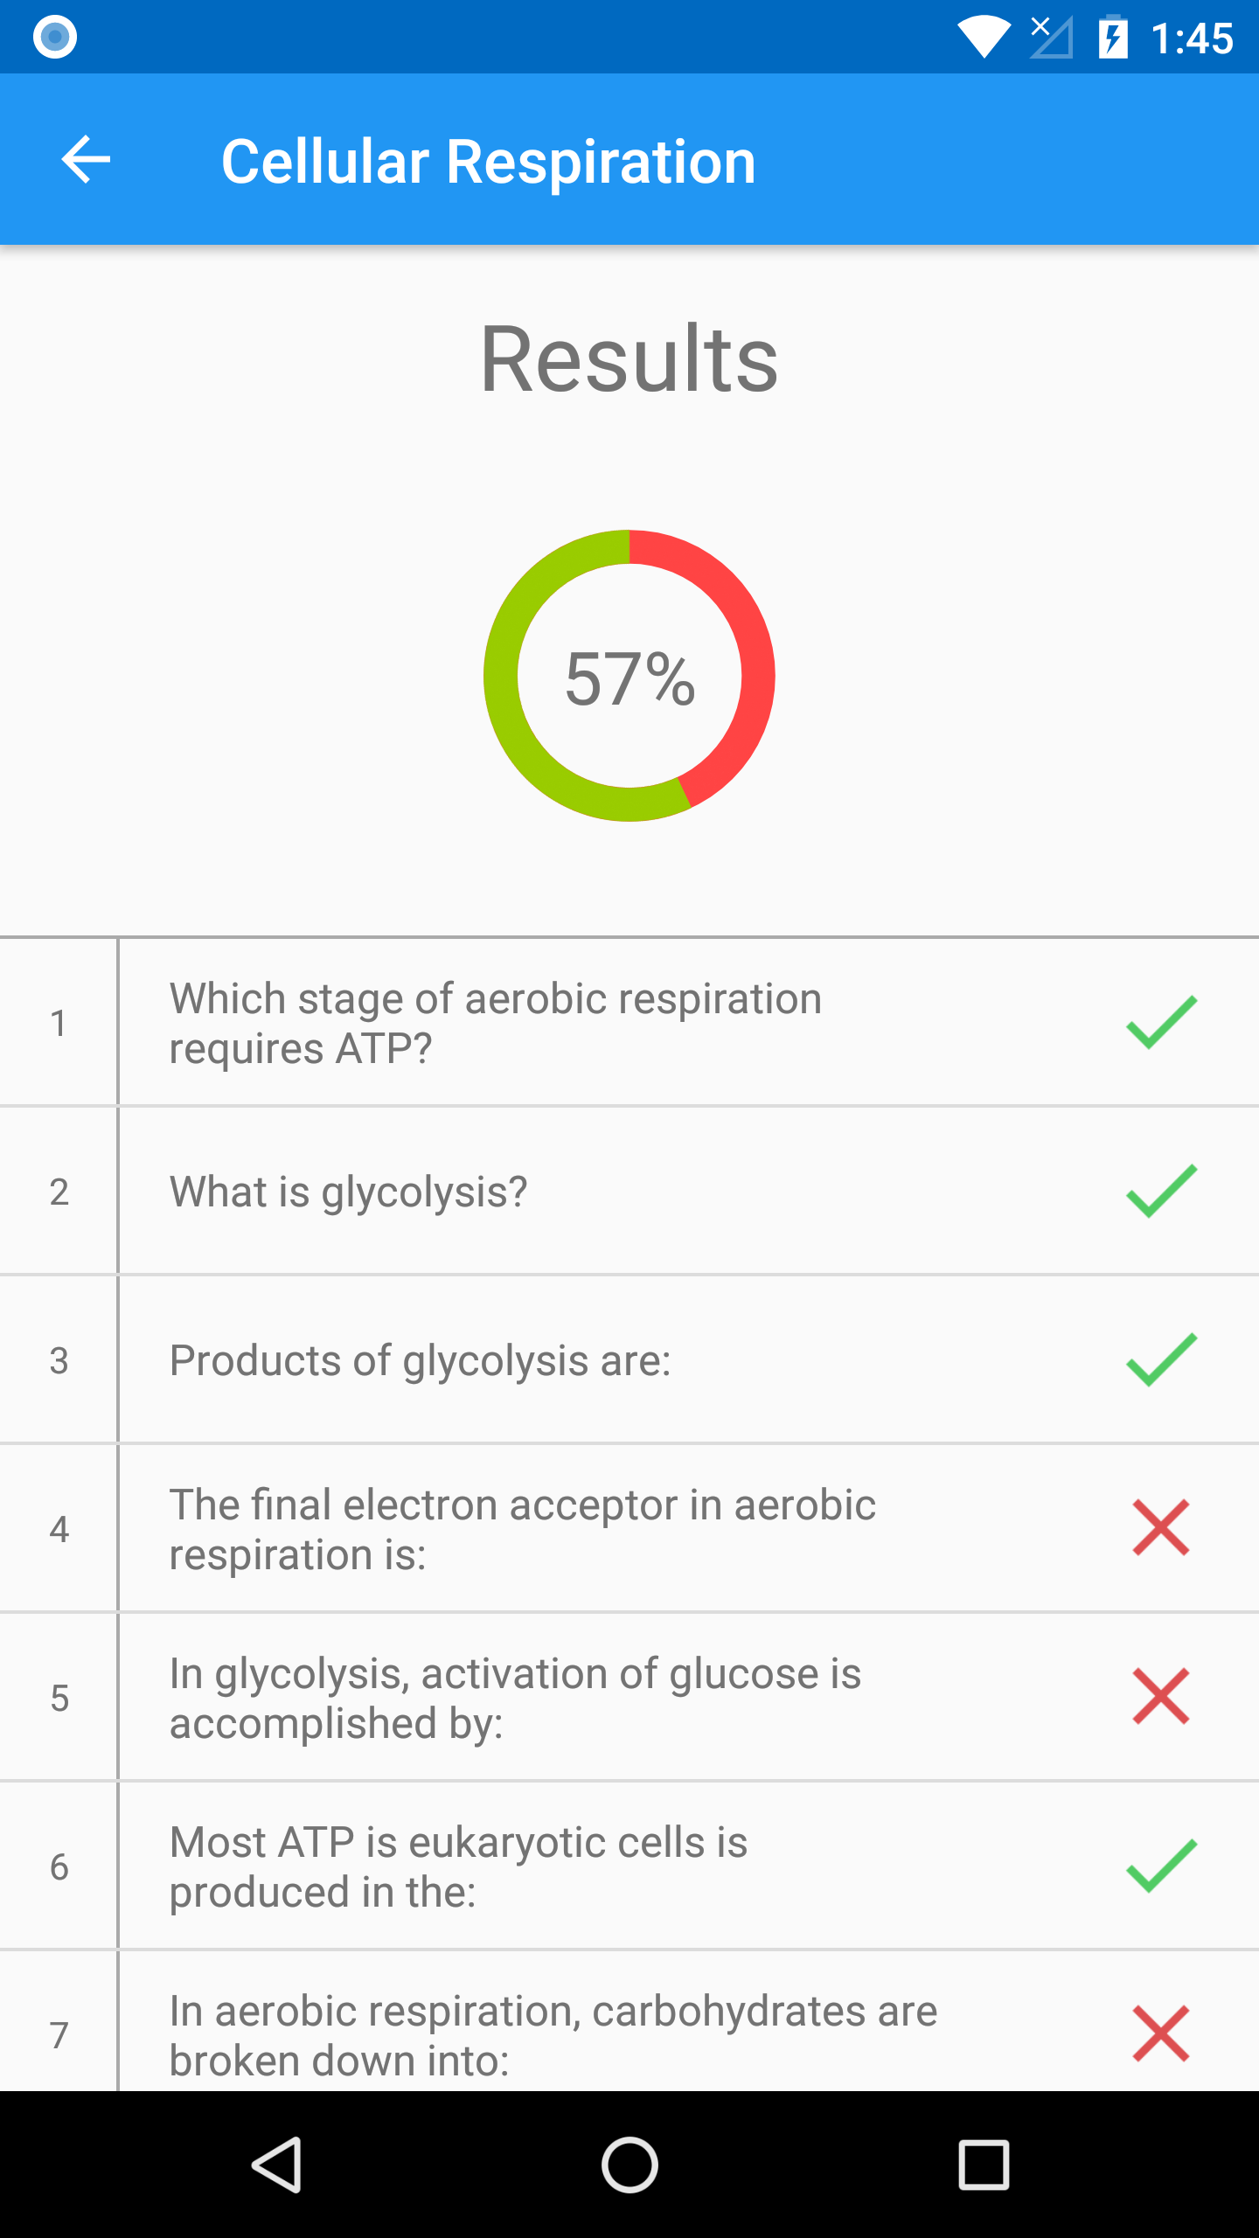Tap the red X for question 5
Screen dimensions: 1259x2238
[1161, 1697]
